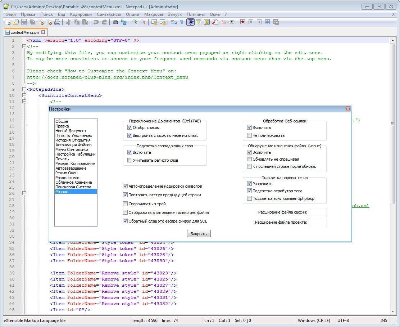Uncheck 'Авто-определение кодировки символов' checkbox
400x327 pixels.
[125, 186]
